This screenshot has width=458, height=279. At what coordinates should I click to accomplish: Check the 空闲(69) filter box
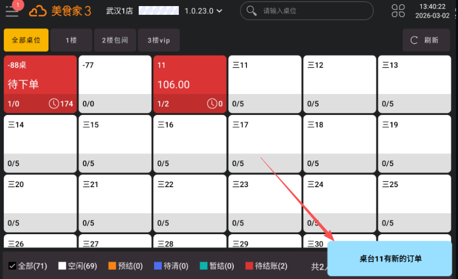[x=62, y=266]
